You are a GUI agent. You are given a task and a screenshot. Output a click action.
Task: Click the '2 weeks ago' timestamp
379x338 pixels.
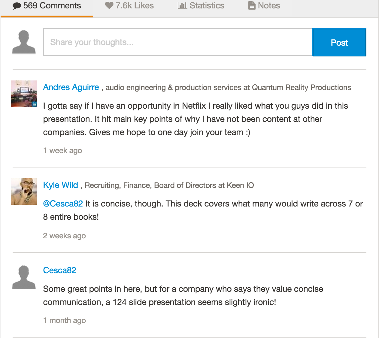coord(65,236)
